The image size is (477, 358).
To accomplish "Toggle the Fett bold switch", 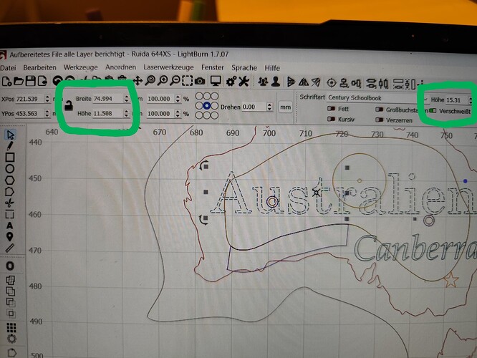I will pos(331,109).
